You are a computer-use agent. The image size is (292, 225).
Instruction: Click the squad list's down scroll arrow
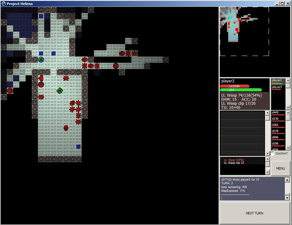coord(288,108)
